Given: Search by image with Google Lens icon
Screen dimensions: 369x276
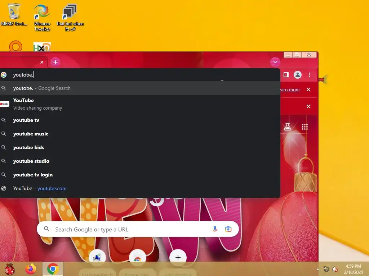Looking at the screenshot, I should [228, 229].
